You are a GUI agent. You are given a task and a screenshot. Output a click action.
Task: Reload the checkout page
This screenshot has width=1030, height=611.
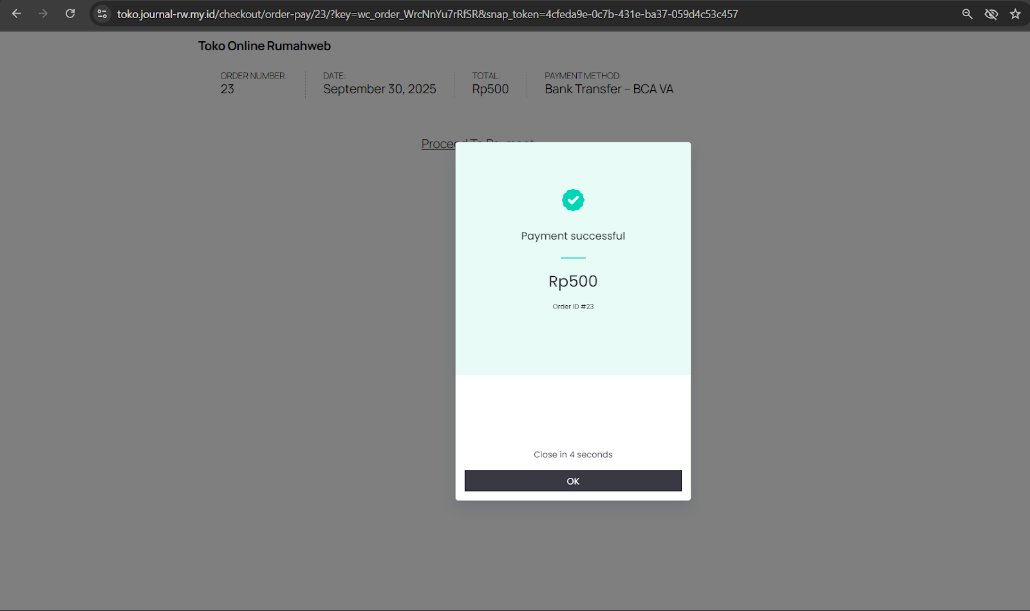pos(70,14)
